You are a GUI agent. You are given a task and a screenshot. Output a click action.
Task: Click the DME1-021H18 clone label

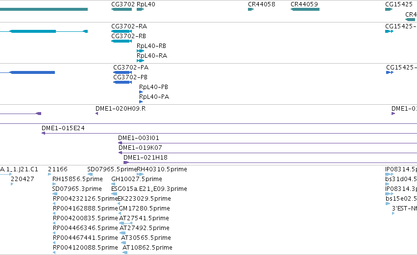(x=146, y=158)
